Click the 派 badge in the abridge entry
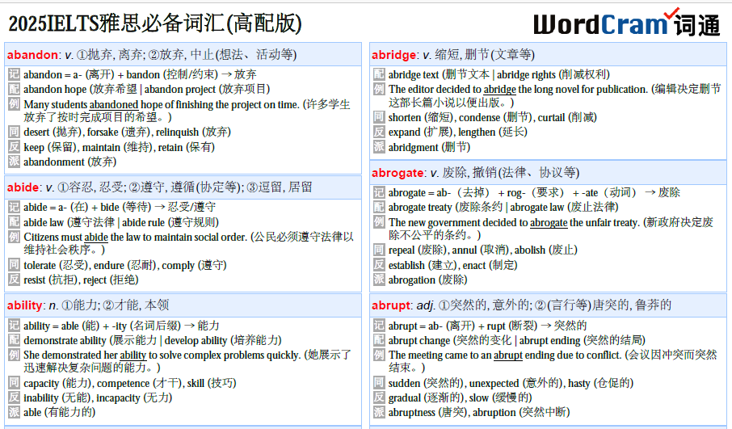The width and height of the screenshot is (732, 429). click(379, 147)
